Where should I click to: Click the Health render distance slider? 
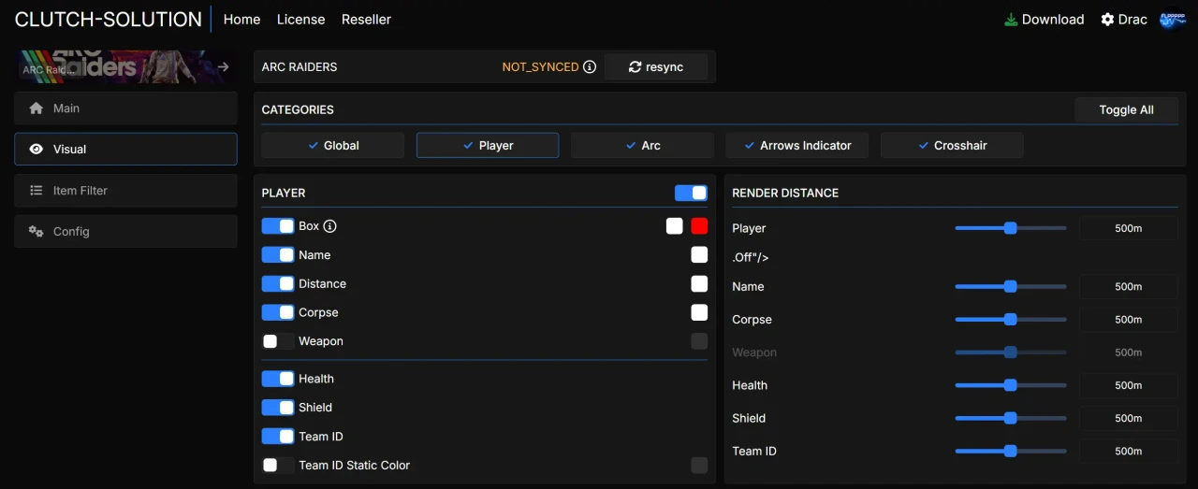click(x=1011, y=385)
